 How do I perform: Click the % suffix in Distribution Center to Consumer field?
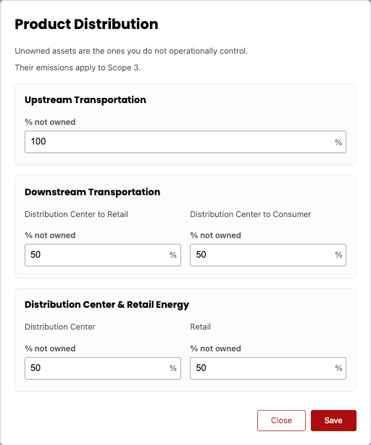(338, 255)
